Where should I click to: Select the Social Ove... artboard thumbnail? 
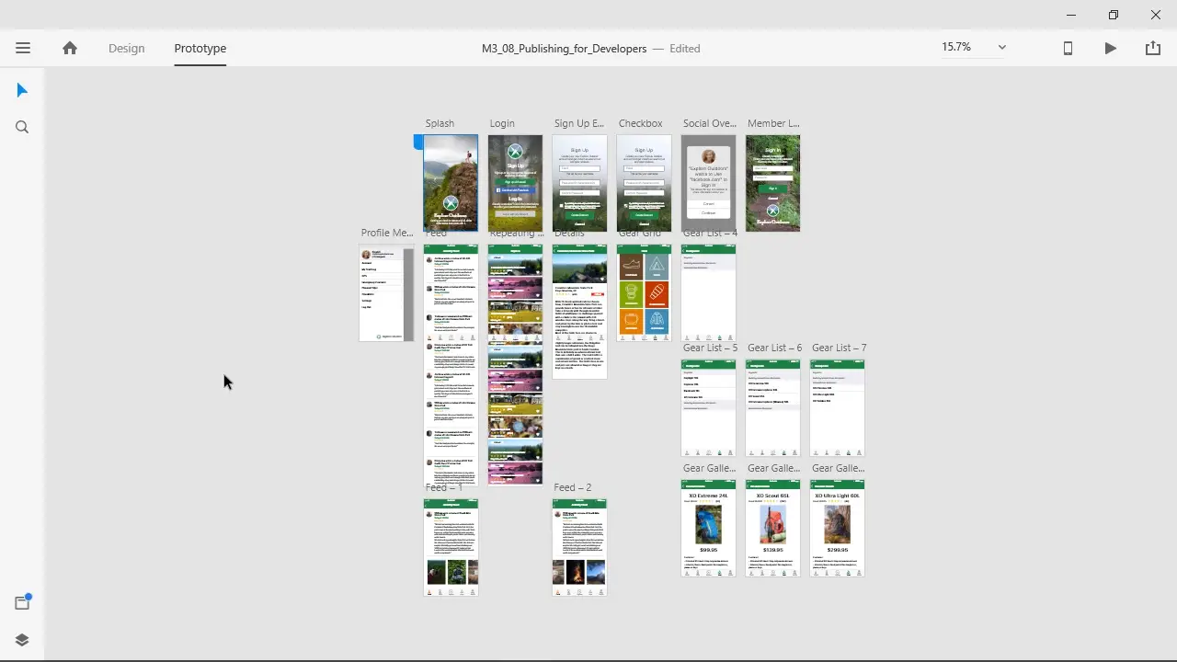point(708,183)
